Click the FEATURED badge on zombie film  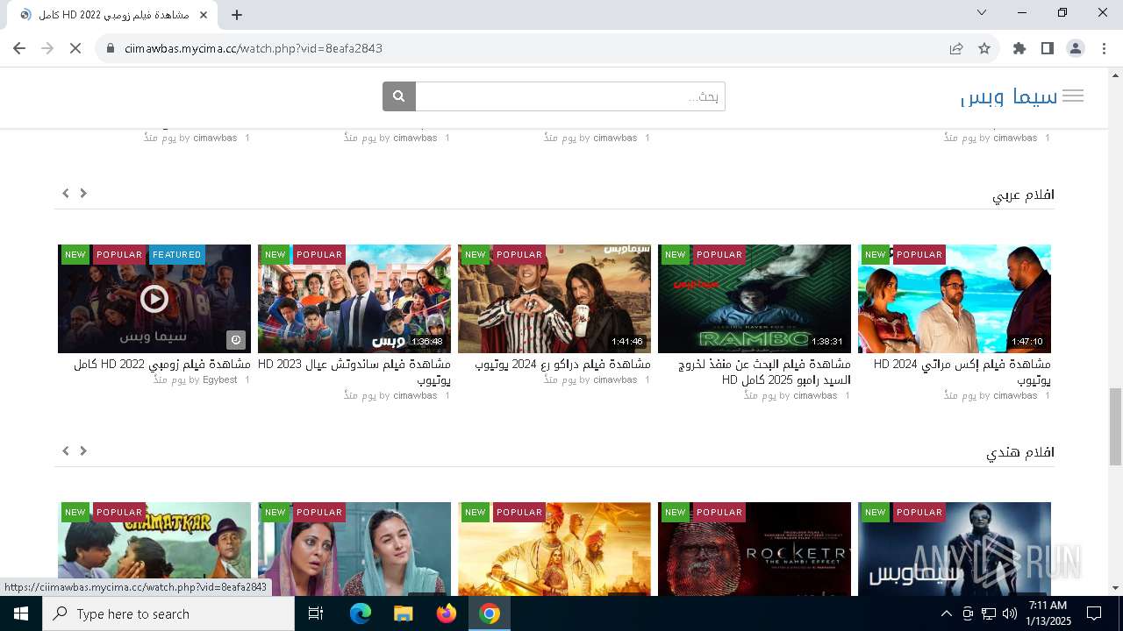click(176, 254)
